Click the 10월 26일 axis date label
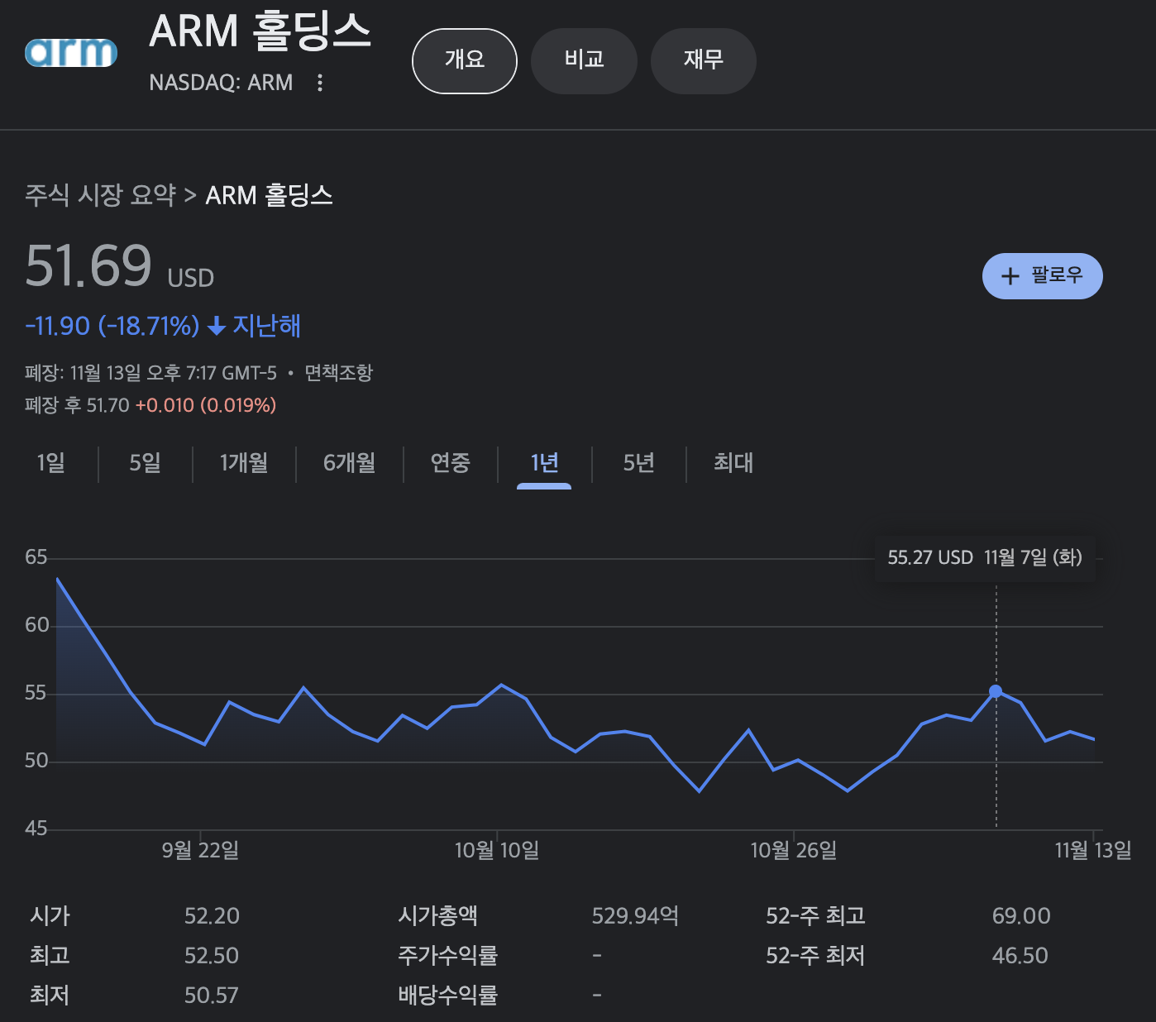The image size is (1156, 1022). coord(793,850)
